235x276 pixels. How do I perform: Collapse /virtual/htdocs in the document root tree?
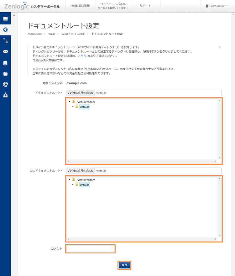pyautogui.click(x=69, y=101)
